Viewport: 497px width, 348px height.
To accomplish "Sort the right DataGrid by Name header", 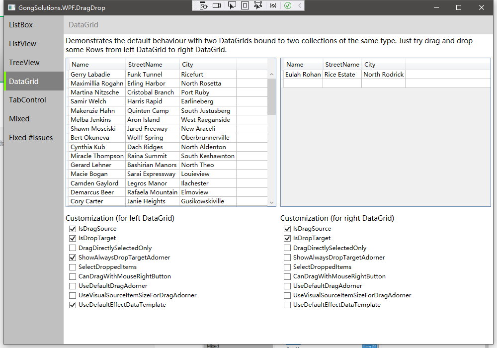I will coord(303,64).
